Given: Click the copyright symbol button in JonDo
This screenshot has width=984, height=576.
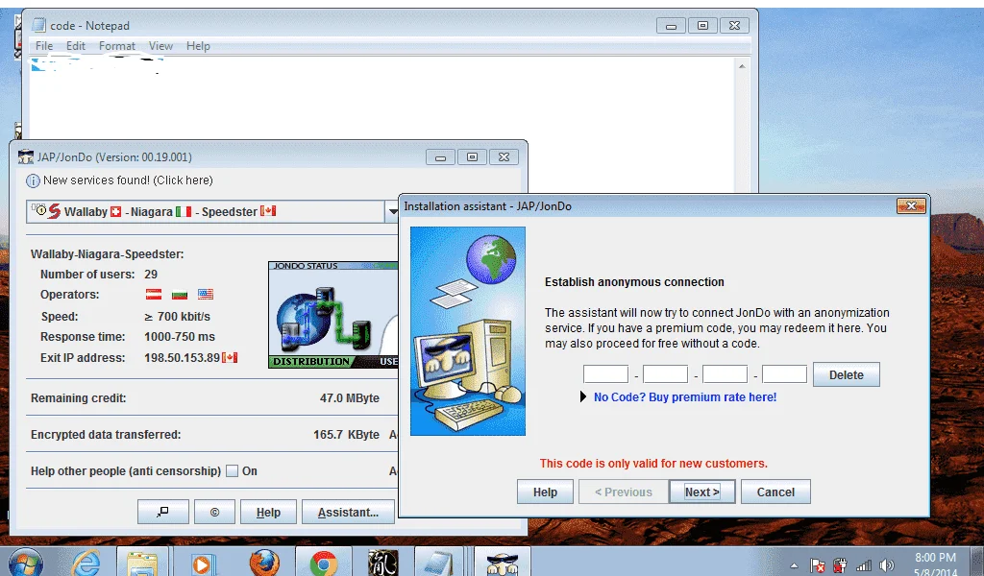Looking at the screenshot, I should tap(214, 512).
